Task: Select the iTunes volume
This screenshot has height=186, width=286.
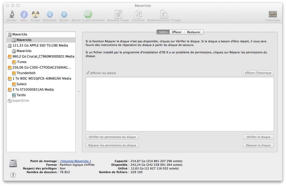Action: [x=41, y=62]
